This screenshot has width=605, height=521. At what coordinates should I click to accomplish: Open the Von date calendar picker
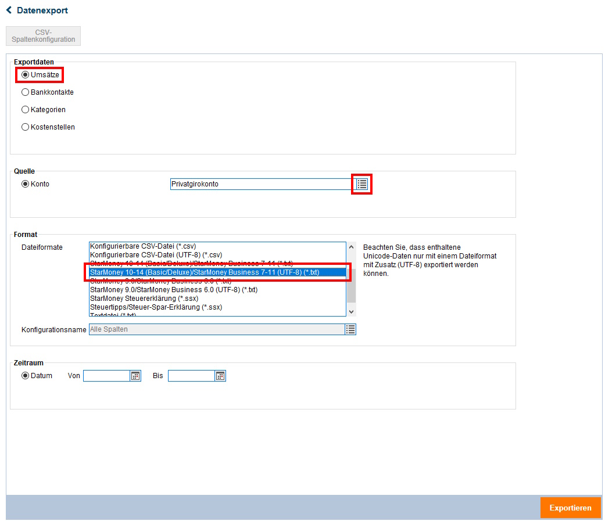pos(135,376)
